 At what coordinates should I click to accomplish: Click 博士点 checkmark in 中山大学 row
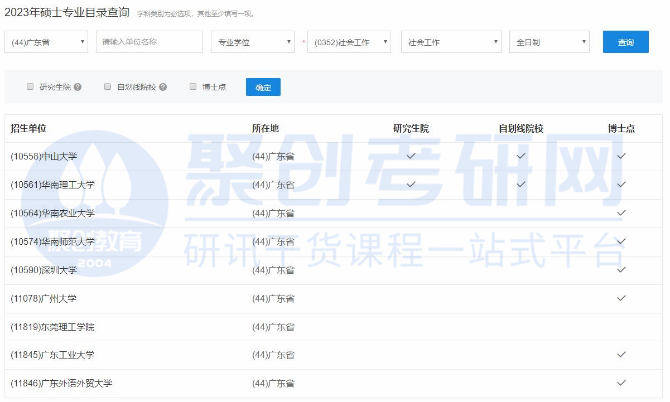click(x=621, y=156)
